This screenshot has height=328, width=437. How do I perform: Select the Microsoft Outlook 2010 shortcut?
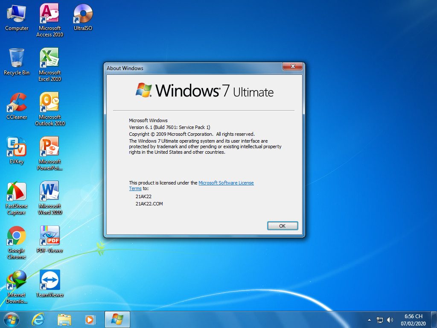[50, 109]
